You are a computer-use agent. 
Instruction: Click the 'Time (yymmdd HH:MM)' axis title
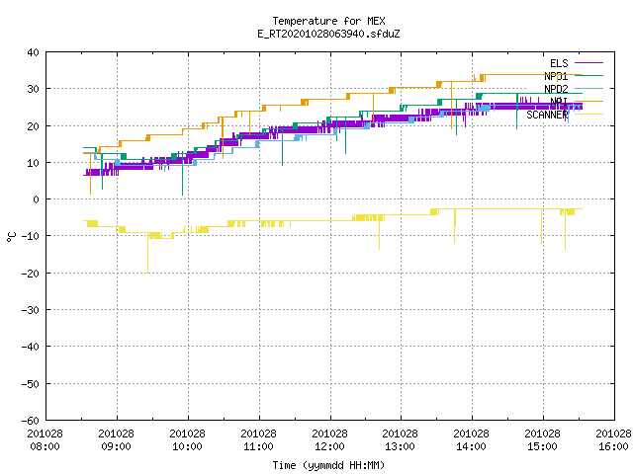pyautogui.click(x=328, y=465)
